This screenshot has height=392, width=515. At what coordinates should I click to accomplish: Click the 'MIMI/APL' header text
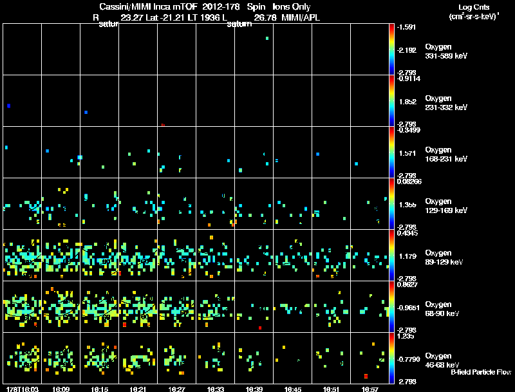point(301,18)
